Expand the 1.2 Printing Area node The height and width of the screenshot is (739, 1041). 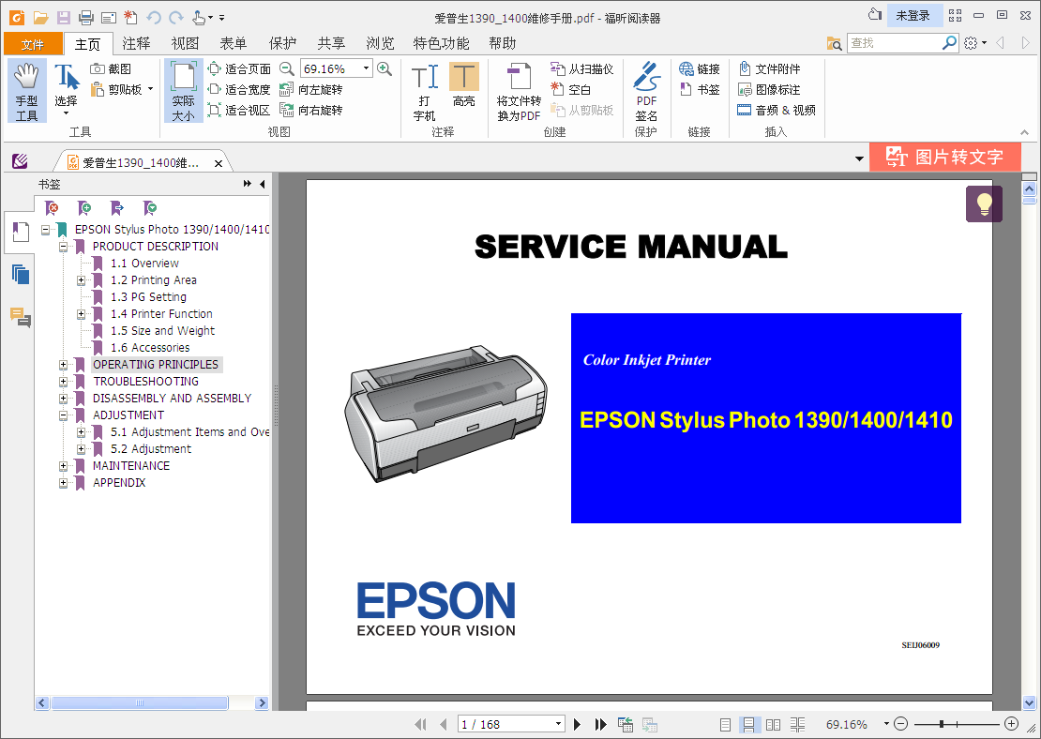[x=81, y=280]
